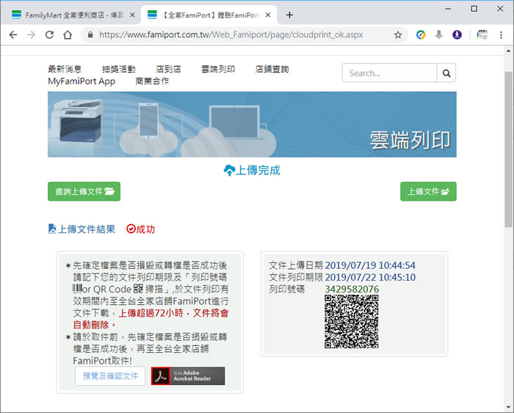The height and width of the screenshot is (413, 514).
Task: Open the MyFamiPort App menu item
Action: point(82,82)
